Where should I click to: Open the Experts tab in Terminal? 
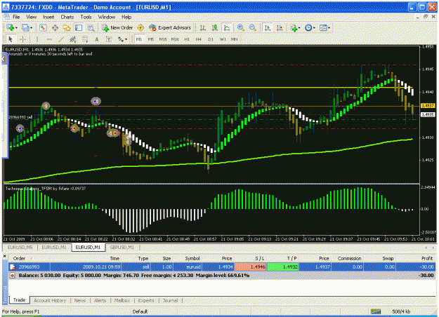coord(146,300)
